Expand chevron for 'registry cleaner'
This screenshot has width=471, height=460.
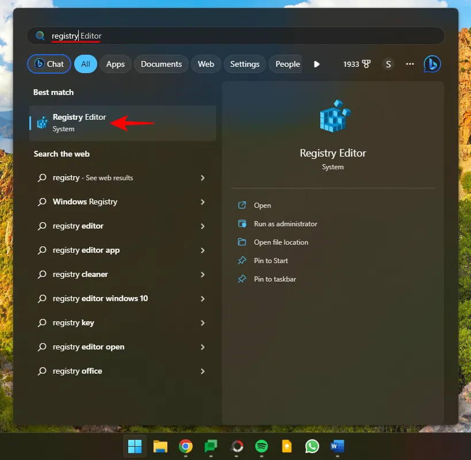(203, 275)
